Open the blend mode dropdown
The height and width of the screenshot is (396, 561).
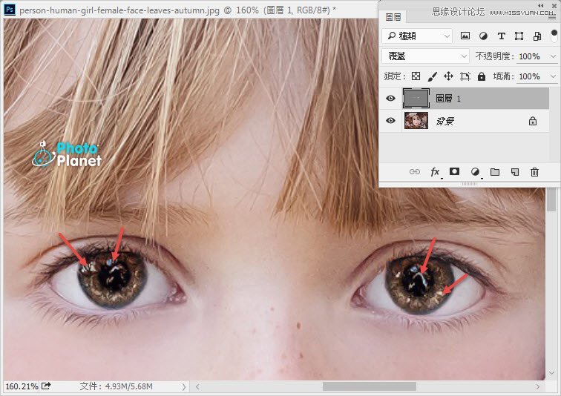pyautogui.click(x=426, y=56)
